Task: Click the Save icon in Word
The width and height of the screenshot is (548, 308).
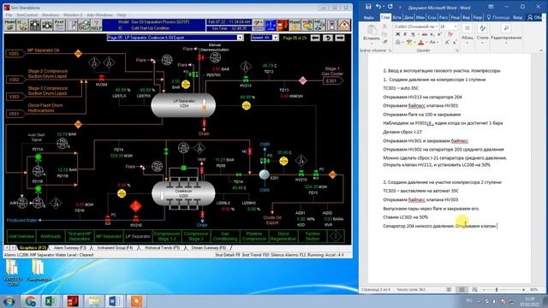Action: tap(368, 7)
